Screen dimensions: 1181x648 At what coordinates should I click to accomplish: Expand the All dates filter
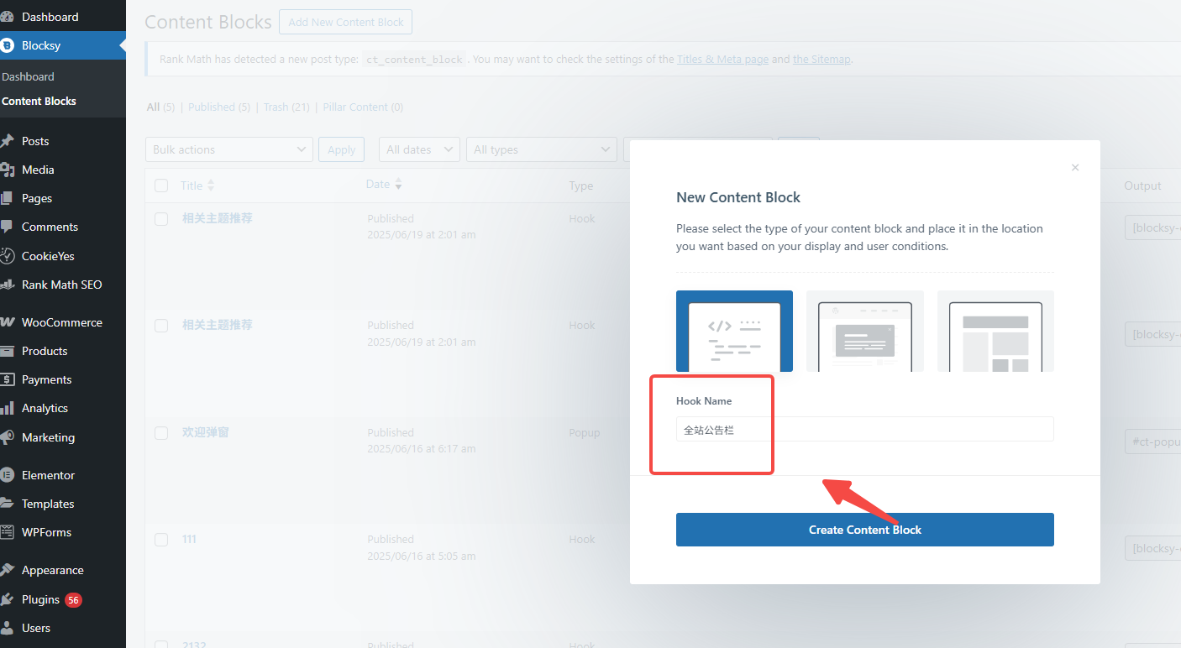point(418,149)
